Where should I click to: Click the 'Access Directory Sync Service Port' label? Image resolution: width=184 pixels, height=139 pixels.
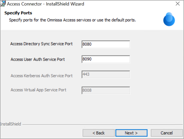click(x=41, y=44)
